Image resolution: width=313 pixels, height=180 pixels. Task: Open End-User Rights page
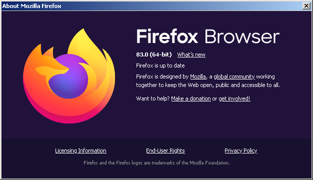(x=165, y=150)
